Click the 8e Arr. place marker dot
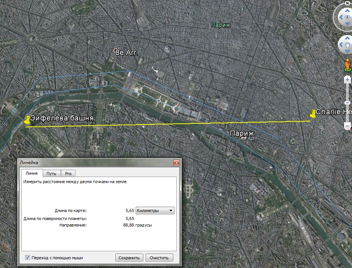352x268 pixels. (115, 50)
